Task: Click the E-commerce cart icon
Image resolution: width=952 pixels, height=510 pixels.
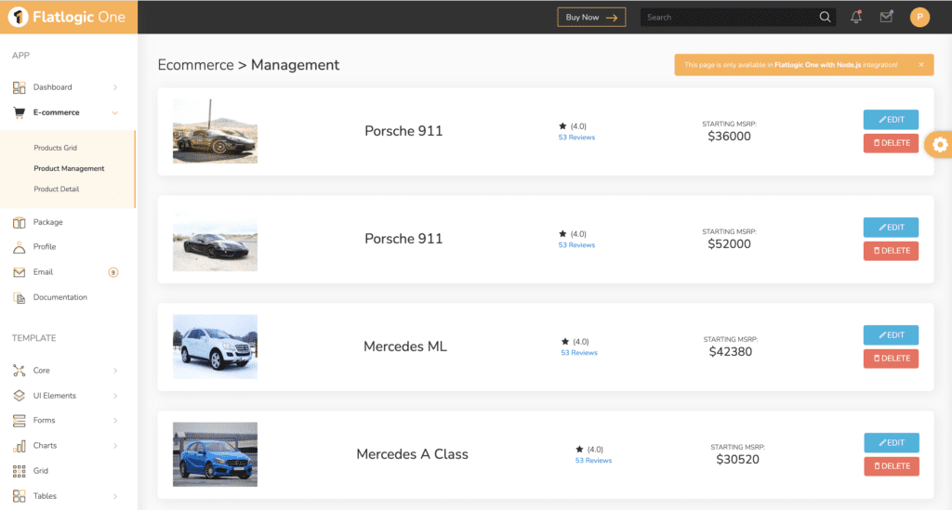Action: [x=19, y=112]
